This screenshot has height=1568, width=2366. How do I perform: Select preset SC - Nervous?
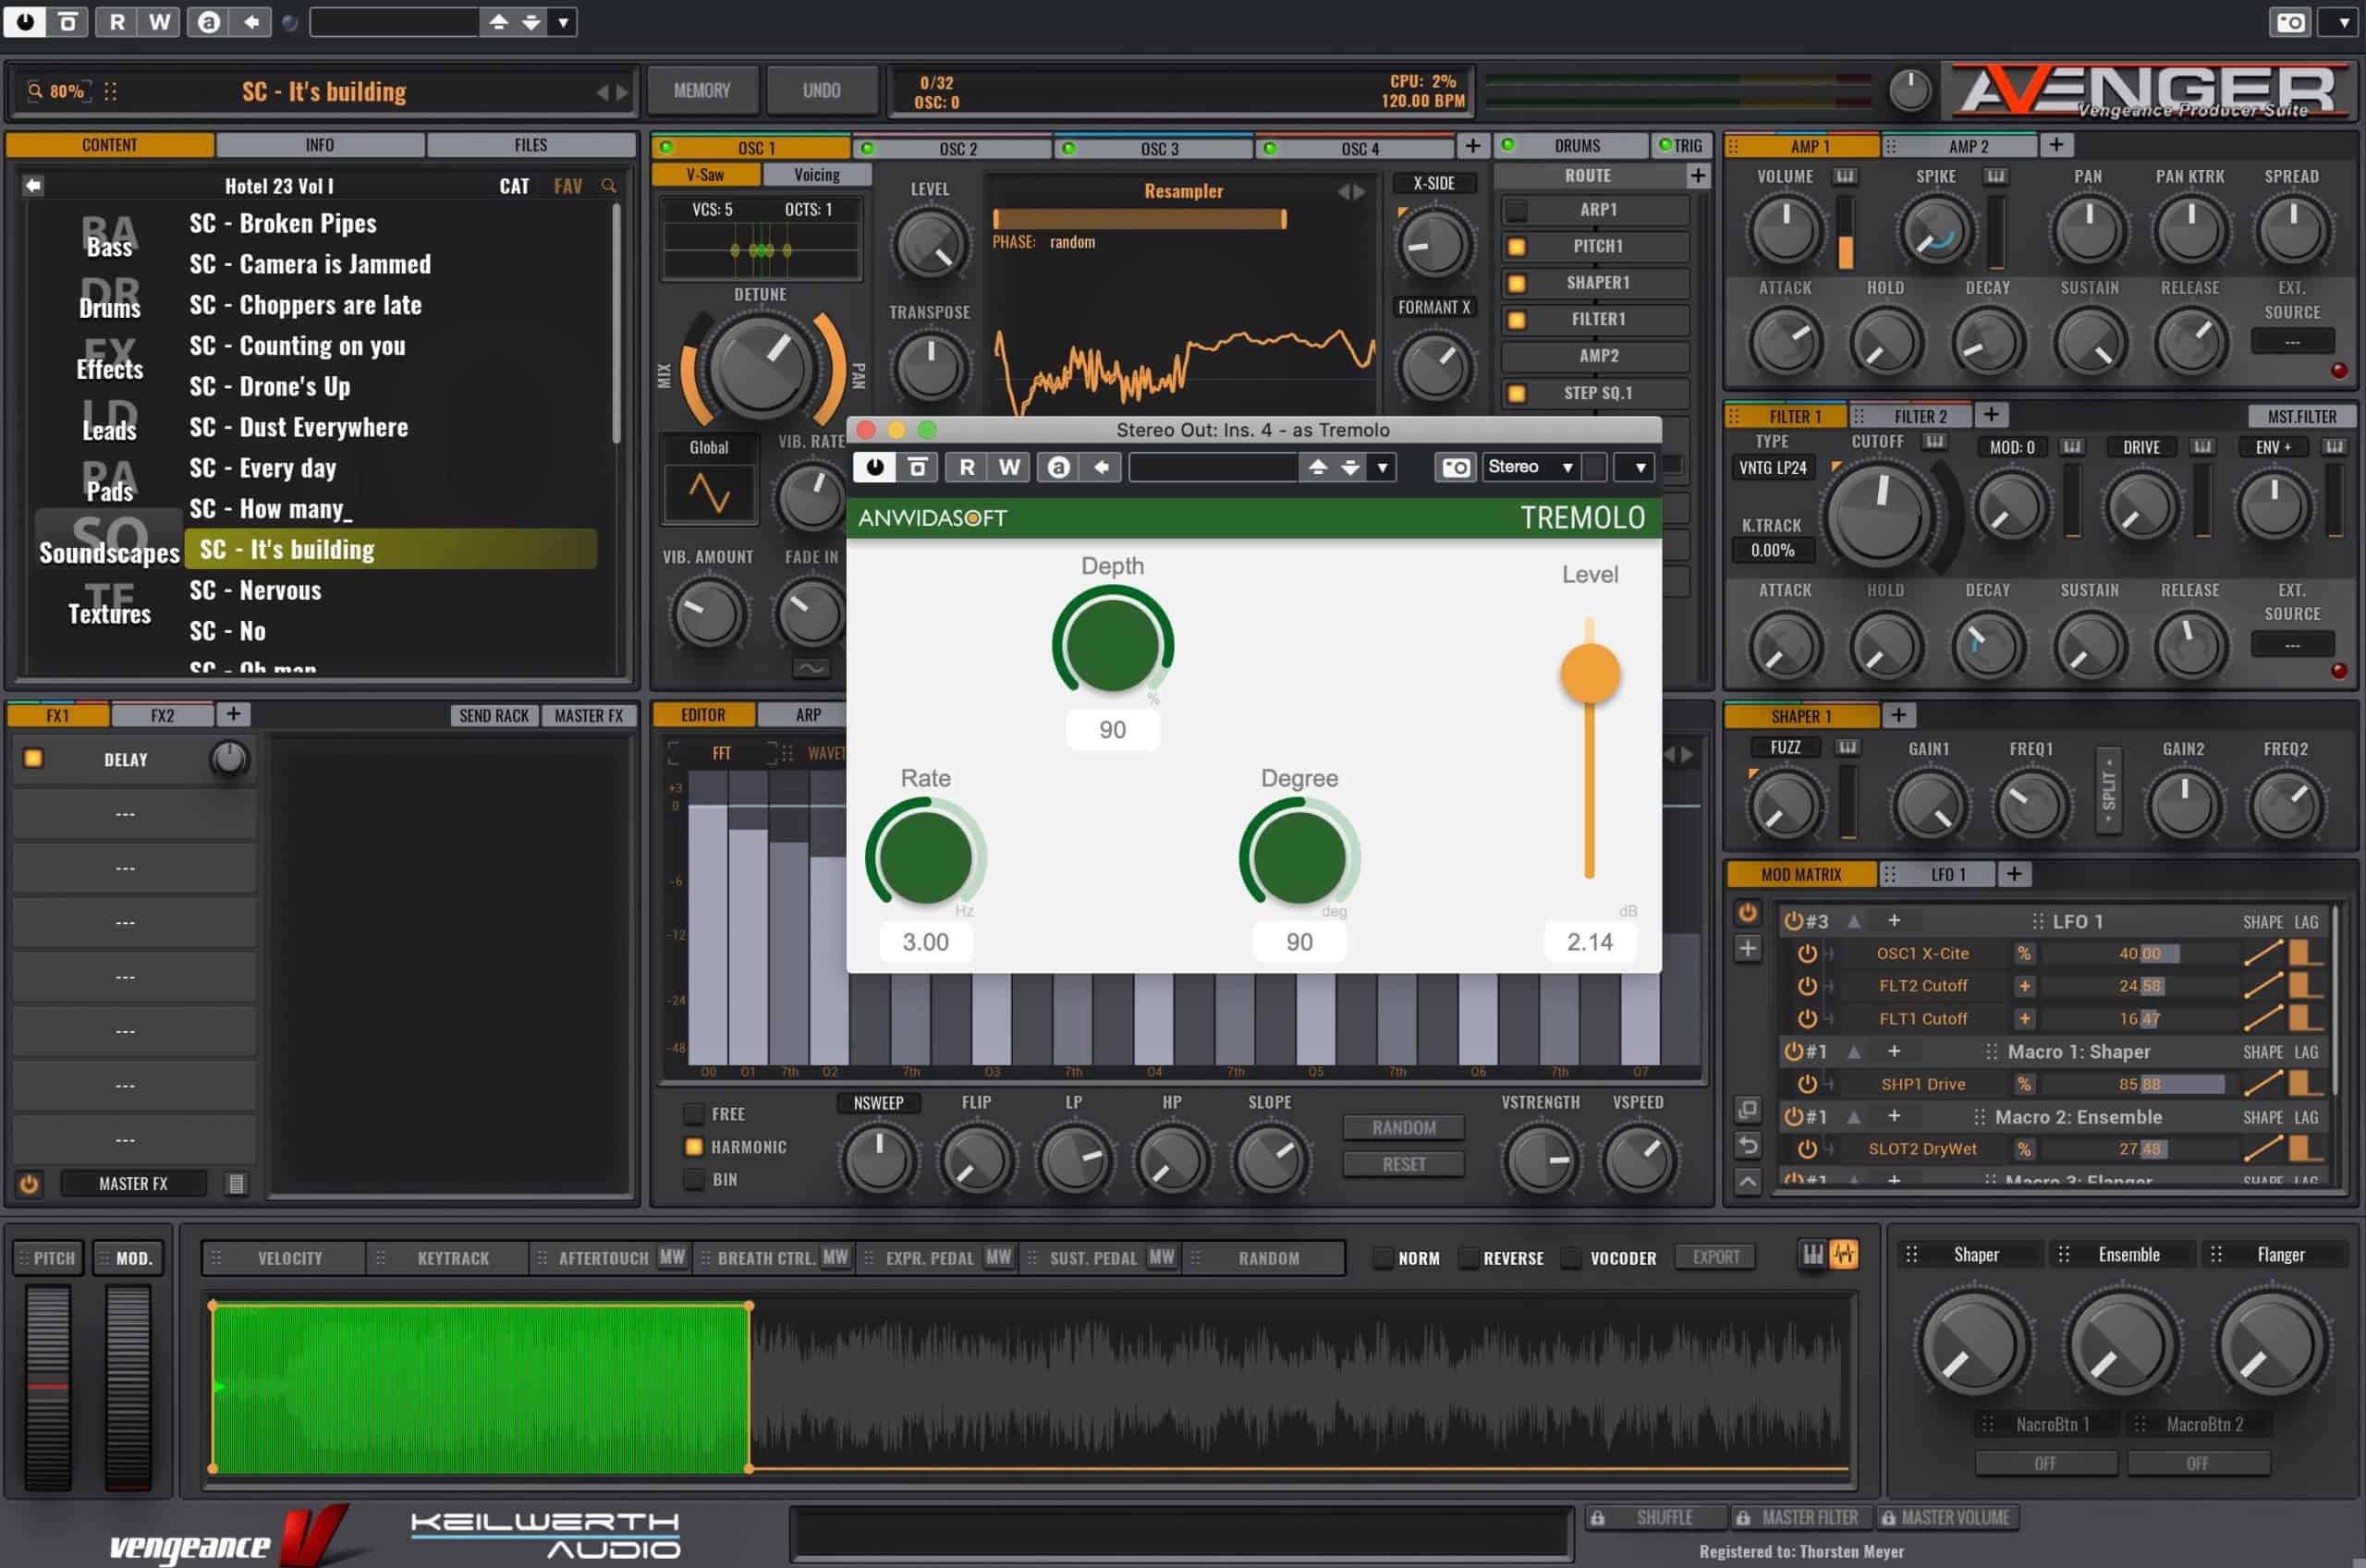click(x=256, y=590)
